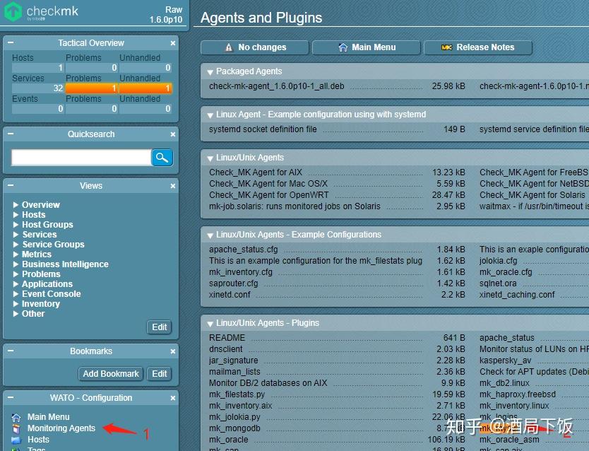Collapse Linux Agent systemd example section

pyautogui.click(x=210, y=115)
